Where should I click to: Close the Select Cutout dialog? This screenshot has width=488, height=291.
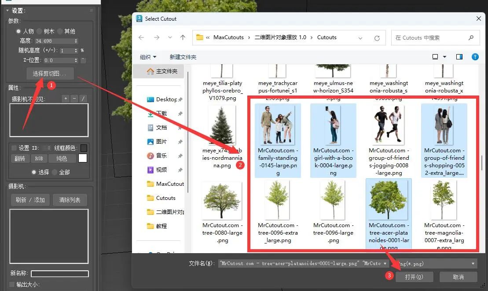(x=479, y=18)
